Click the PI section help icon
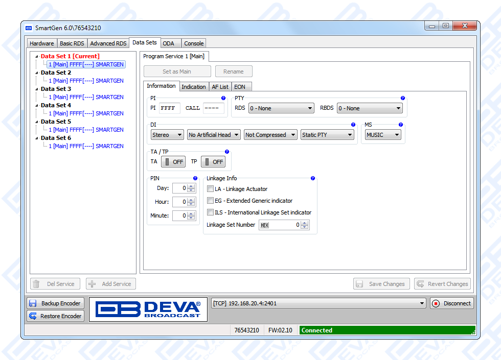Screen dimensions: 501x360 (223, 98)
